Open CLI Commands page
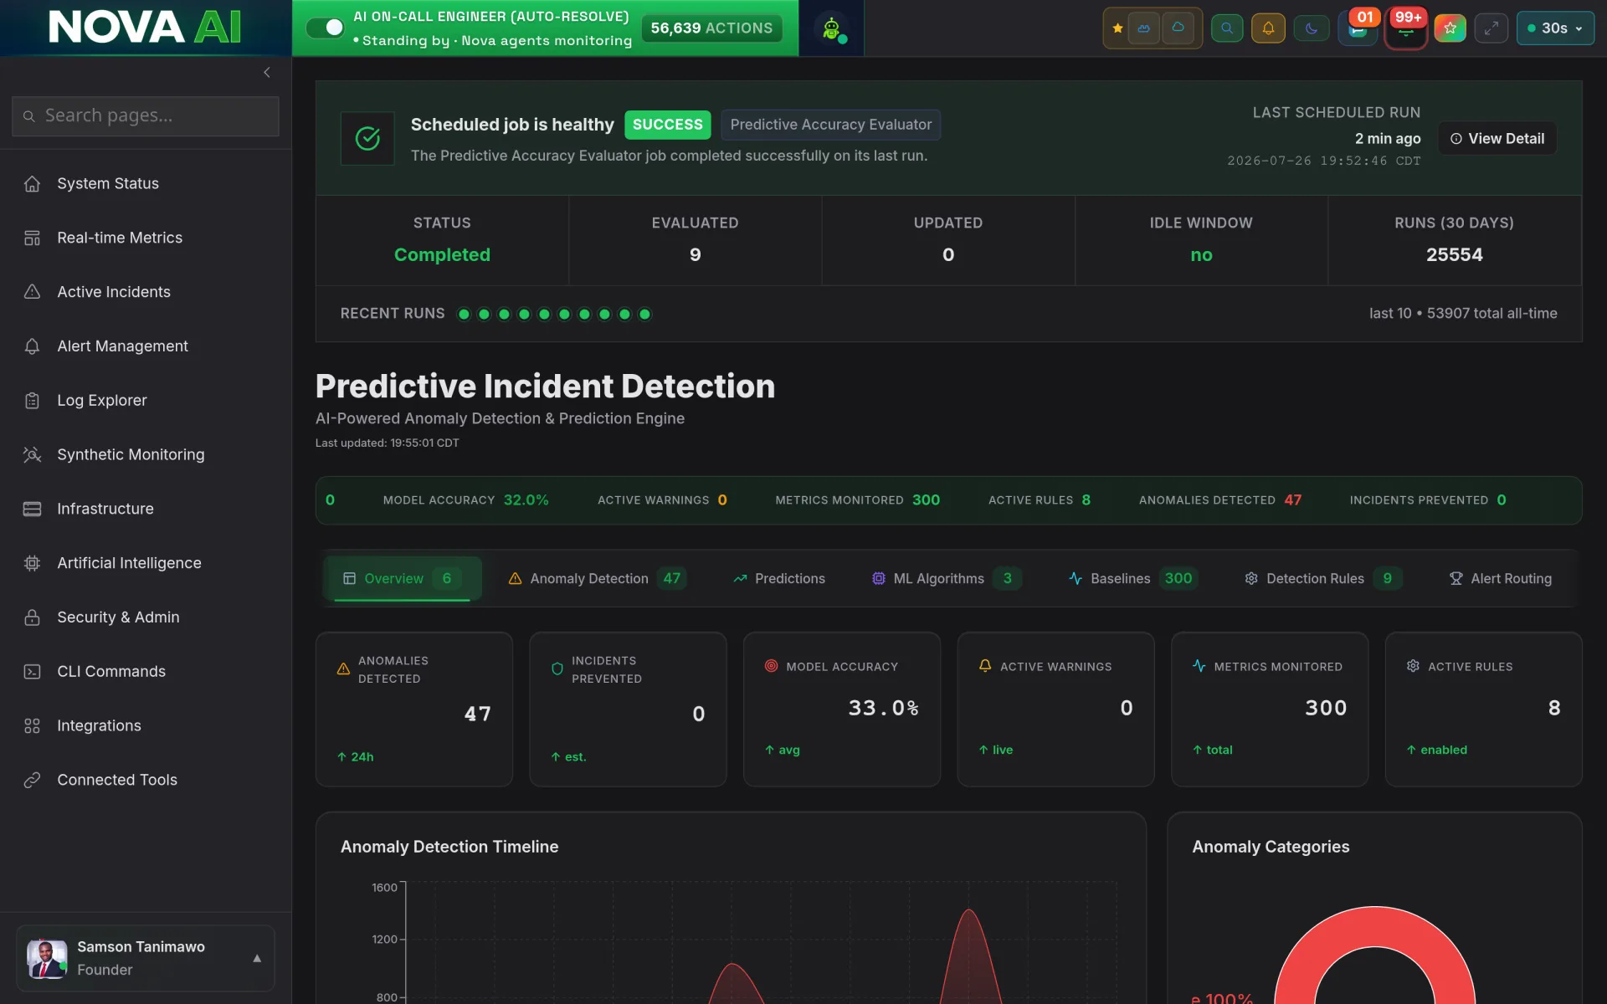Viewport: 1607px width, 1004px height. click(146, 672)
